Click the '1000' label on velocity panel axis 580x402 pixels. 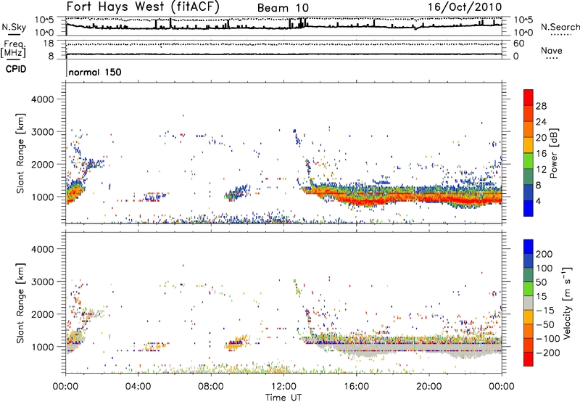42,347
